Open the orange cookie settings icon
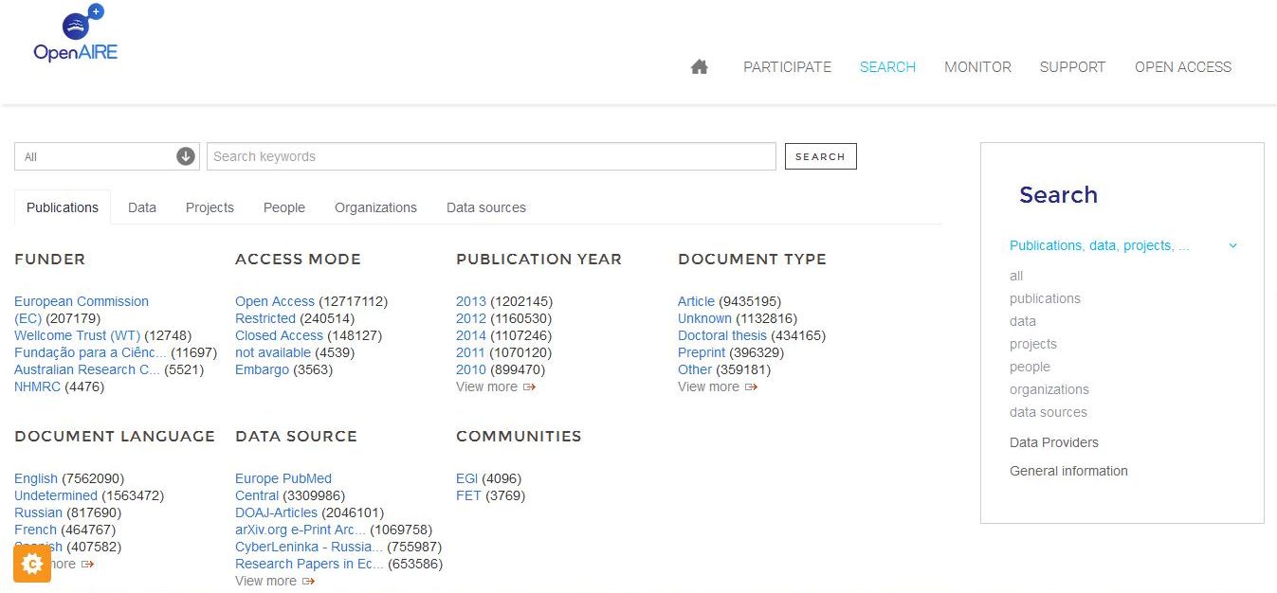This screenshot has height=593, width=1277. click(31, 564)
